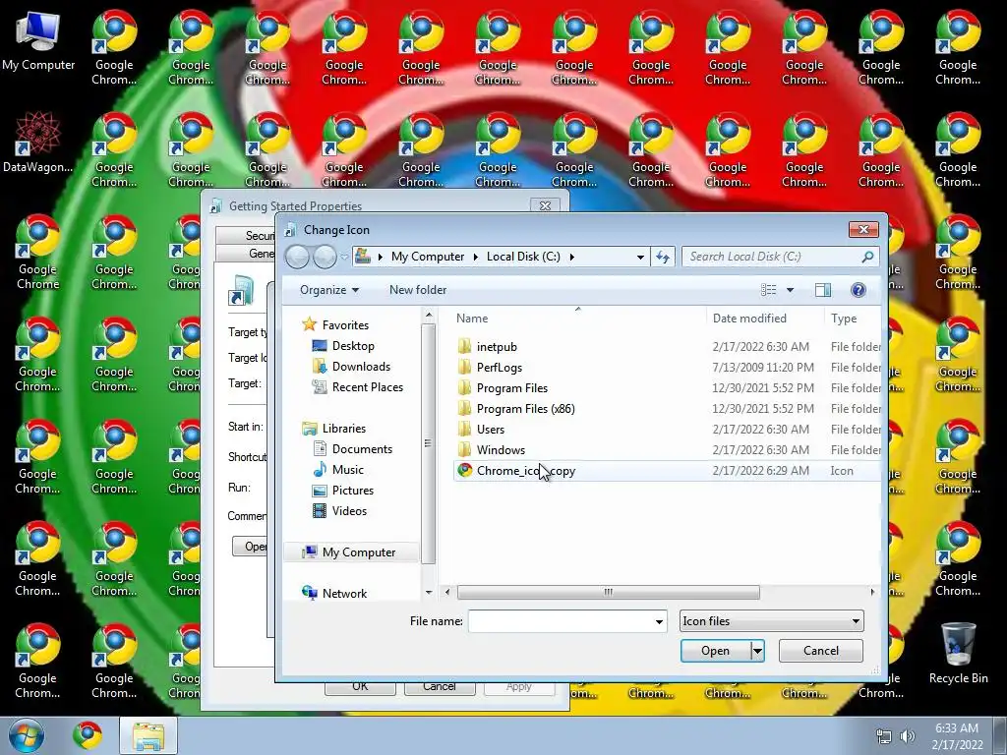Open the DataWagon desktop shortcut
This screenshot has height=755, width=1007.
pyautogui.click(x=37, y=143)
